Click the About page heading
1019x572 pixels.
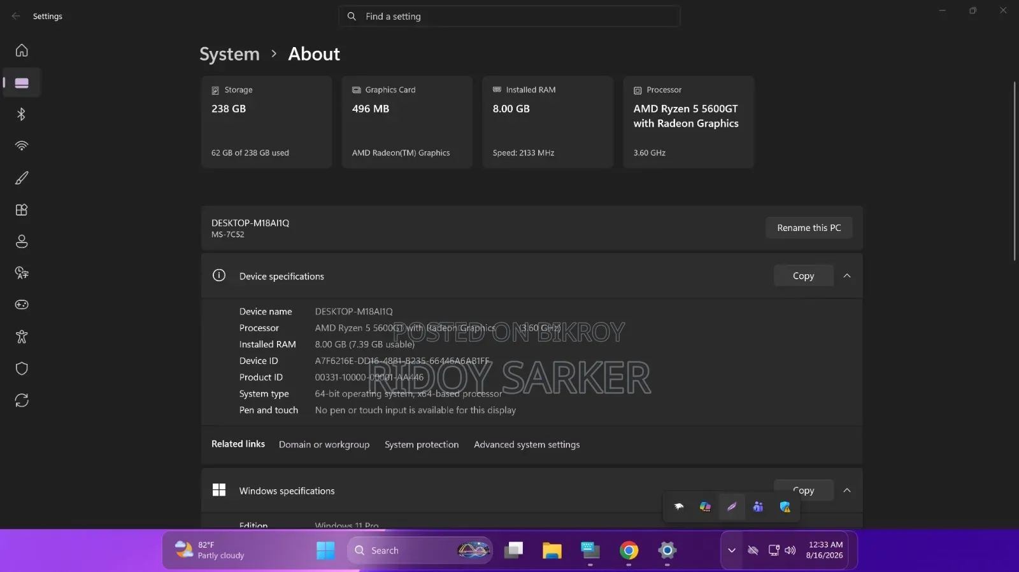click(314, 54)
